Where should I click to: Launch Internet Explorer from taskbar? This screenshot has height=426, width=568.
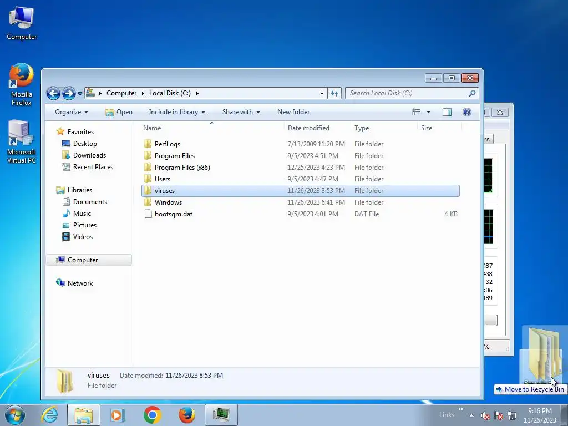tap(49, 415)
